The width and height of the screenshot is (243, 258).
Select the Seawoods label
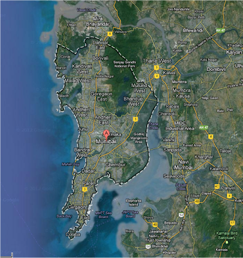(x=174, y=176)
